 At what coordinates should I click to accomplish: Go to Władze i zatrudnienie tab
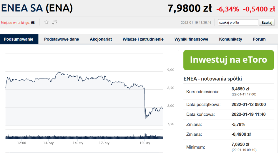point(143,39)
